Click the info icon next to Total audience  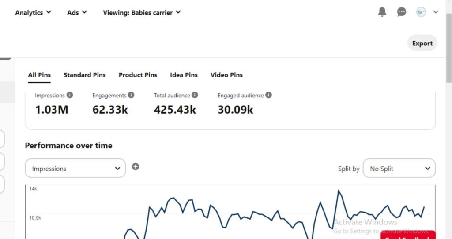195,95
